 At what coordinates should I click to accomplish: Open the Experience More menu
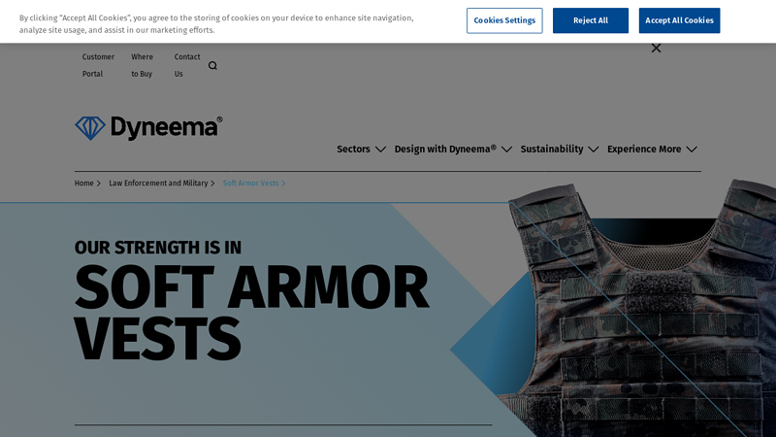coord(644,150)
